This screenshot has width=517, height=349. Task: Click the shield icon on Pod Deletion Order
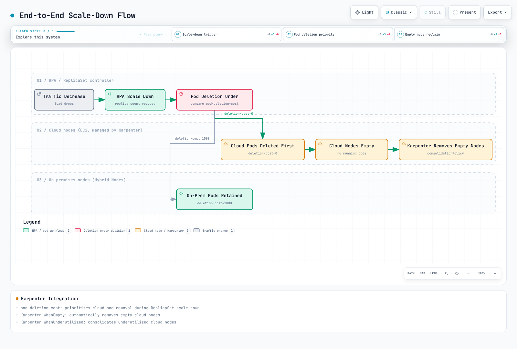pyautogui.click(x=181, y=94)
